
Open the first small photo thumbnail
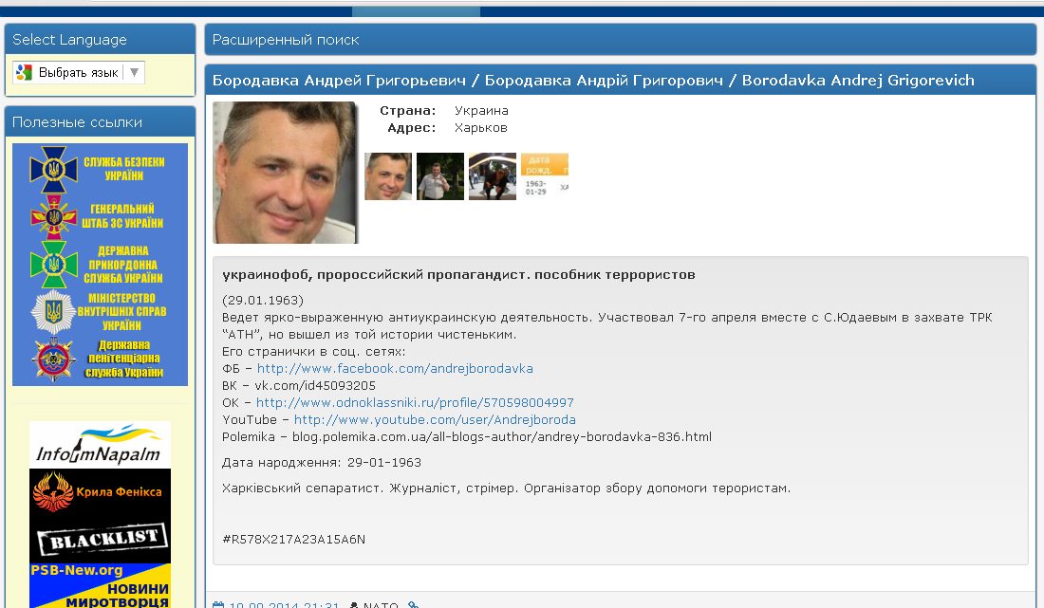coord(388,176)
